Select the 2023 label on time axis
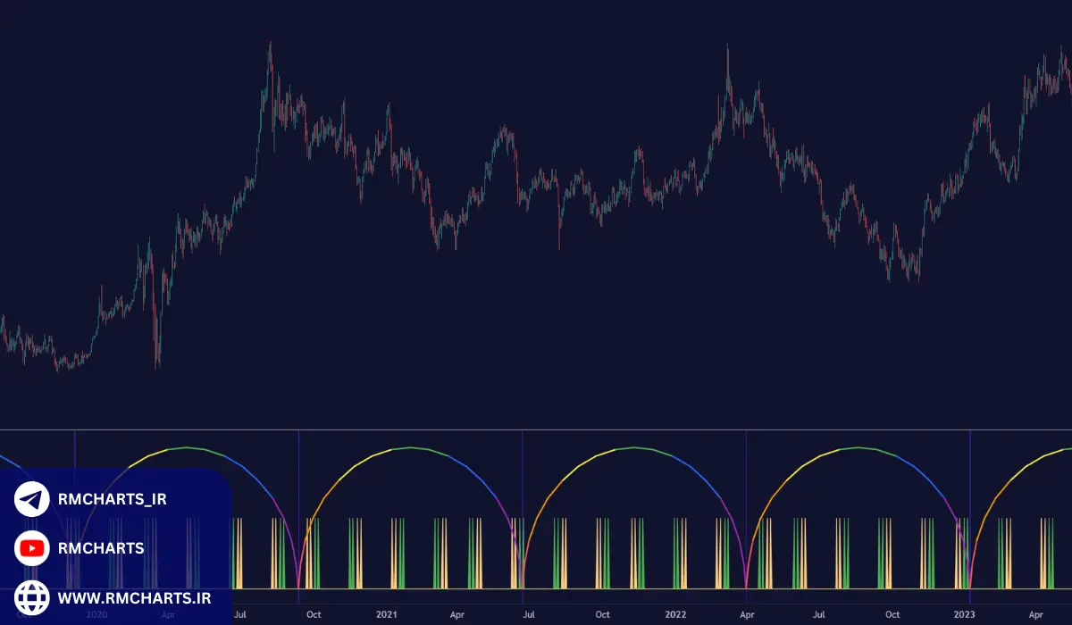Screen dimensions: 1072x625 tap(964, 614)
